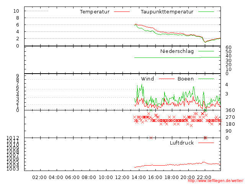Click the Niederschlag legend label

(177, 51)
